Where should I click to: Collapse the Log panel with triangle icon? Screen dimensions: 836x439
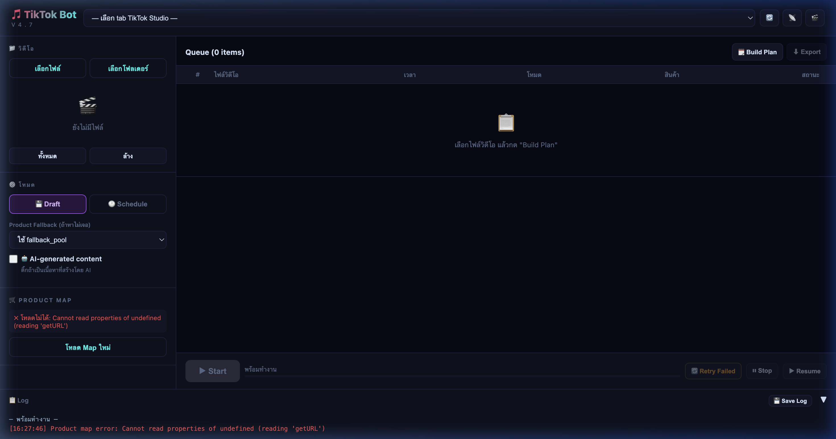(x=823, y=400)
